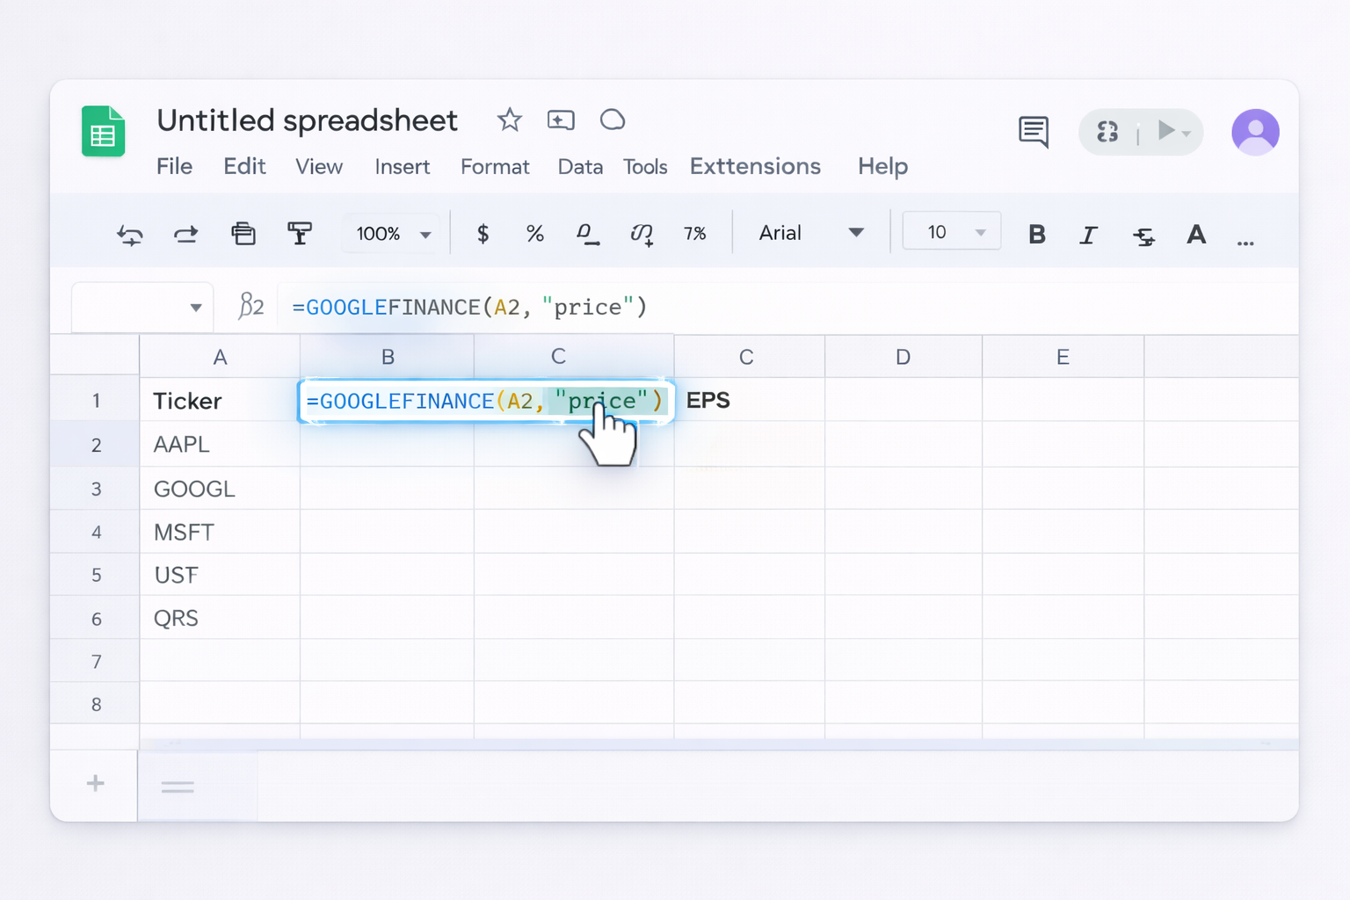The height and width of the screenshot is (900, 1350).
Task: Click the pill-shaped share icon left part
Action: (x=1107, y=132)
